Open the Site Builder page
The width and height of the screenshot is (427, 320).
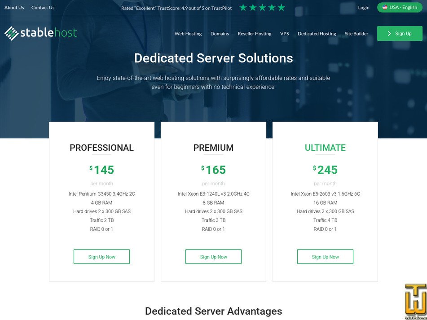point(356,34)
